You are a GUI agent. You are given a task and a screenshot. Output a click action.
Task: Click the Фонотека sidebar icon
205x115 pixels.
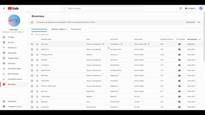click(4, 84)
